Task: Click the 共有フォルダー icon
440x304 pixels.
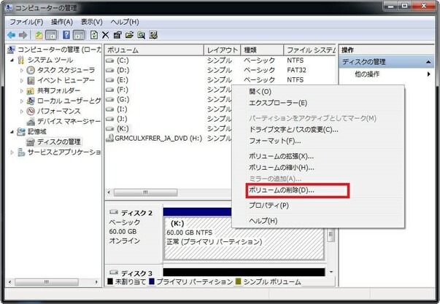Action: coord(31,90)
